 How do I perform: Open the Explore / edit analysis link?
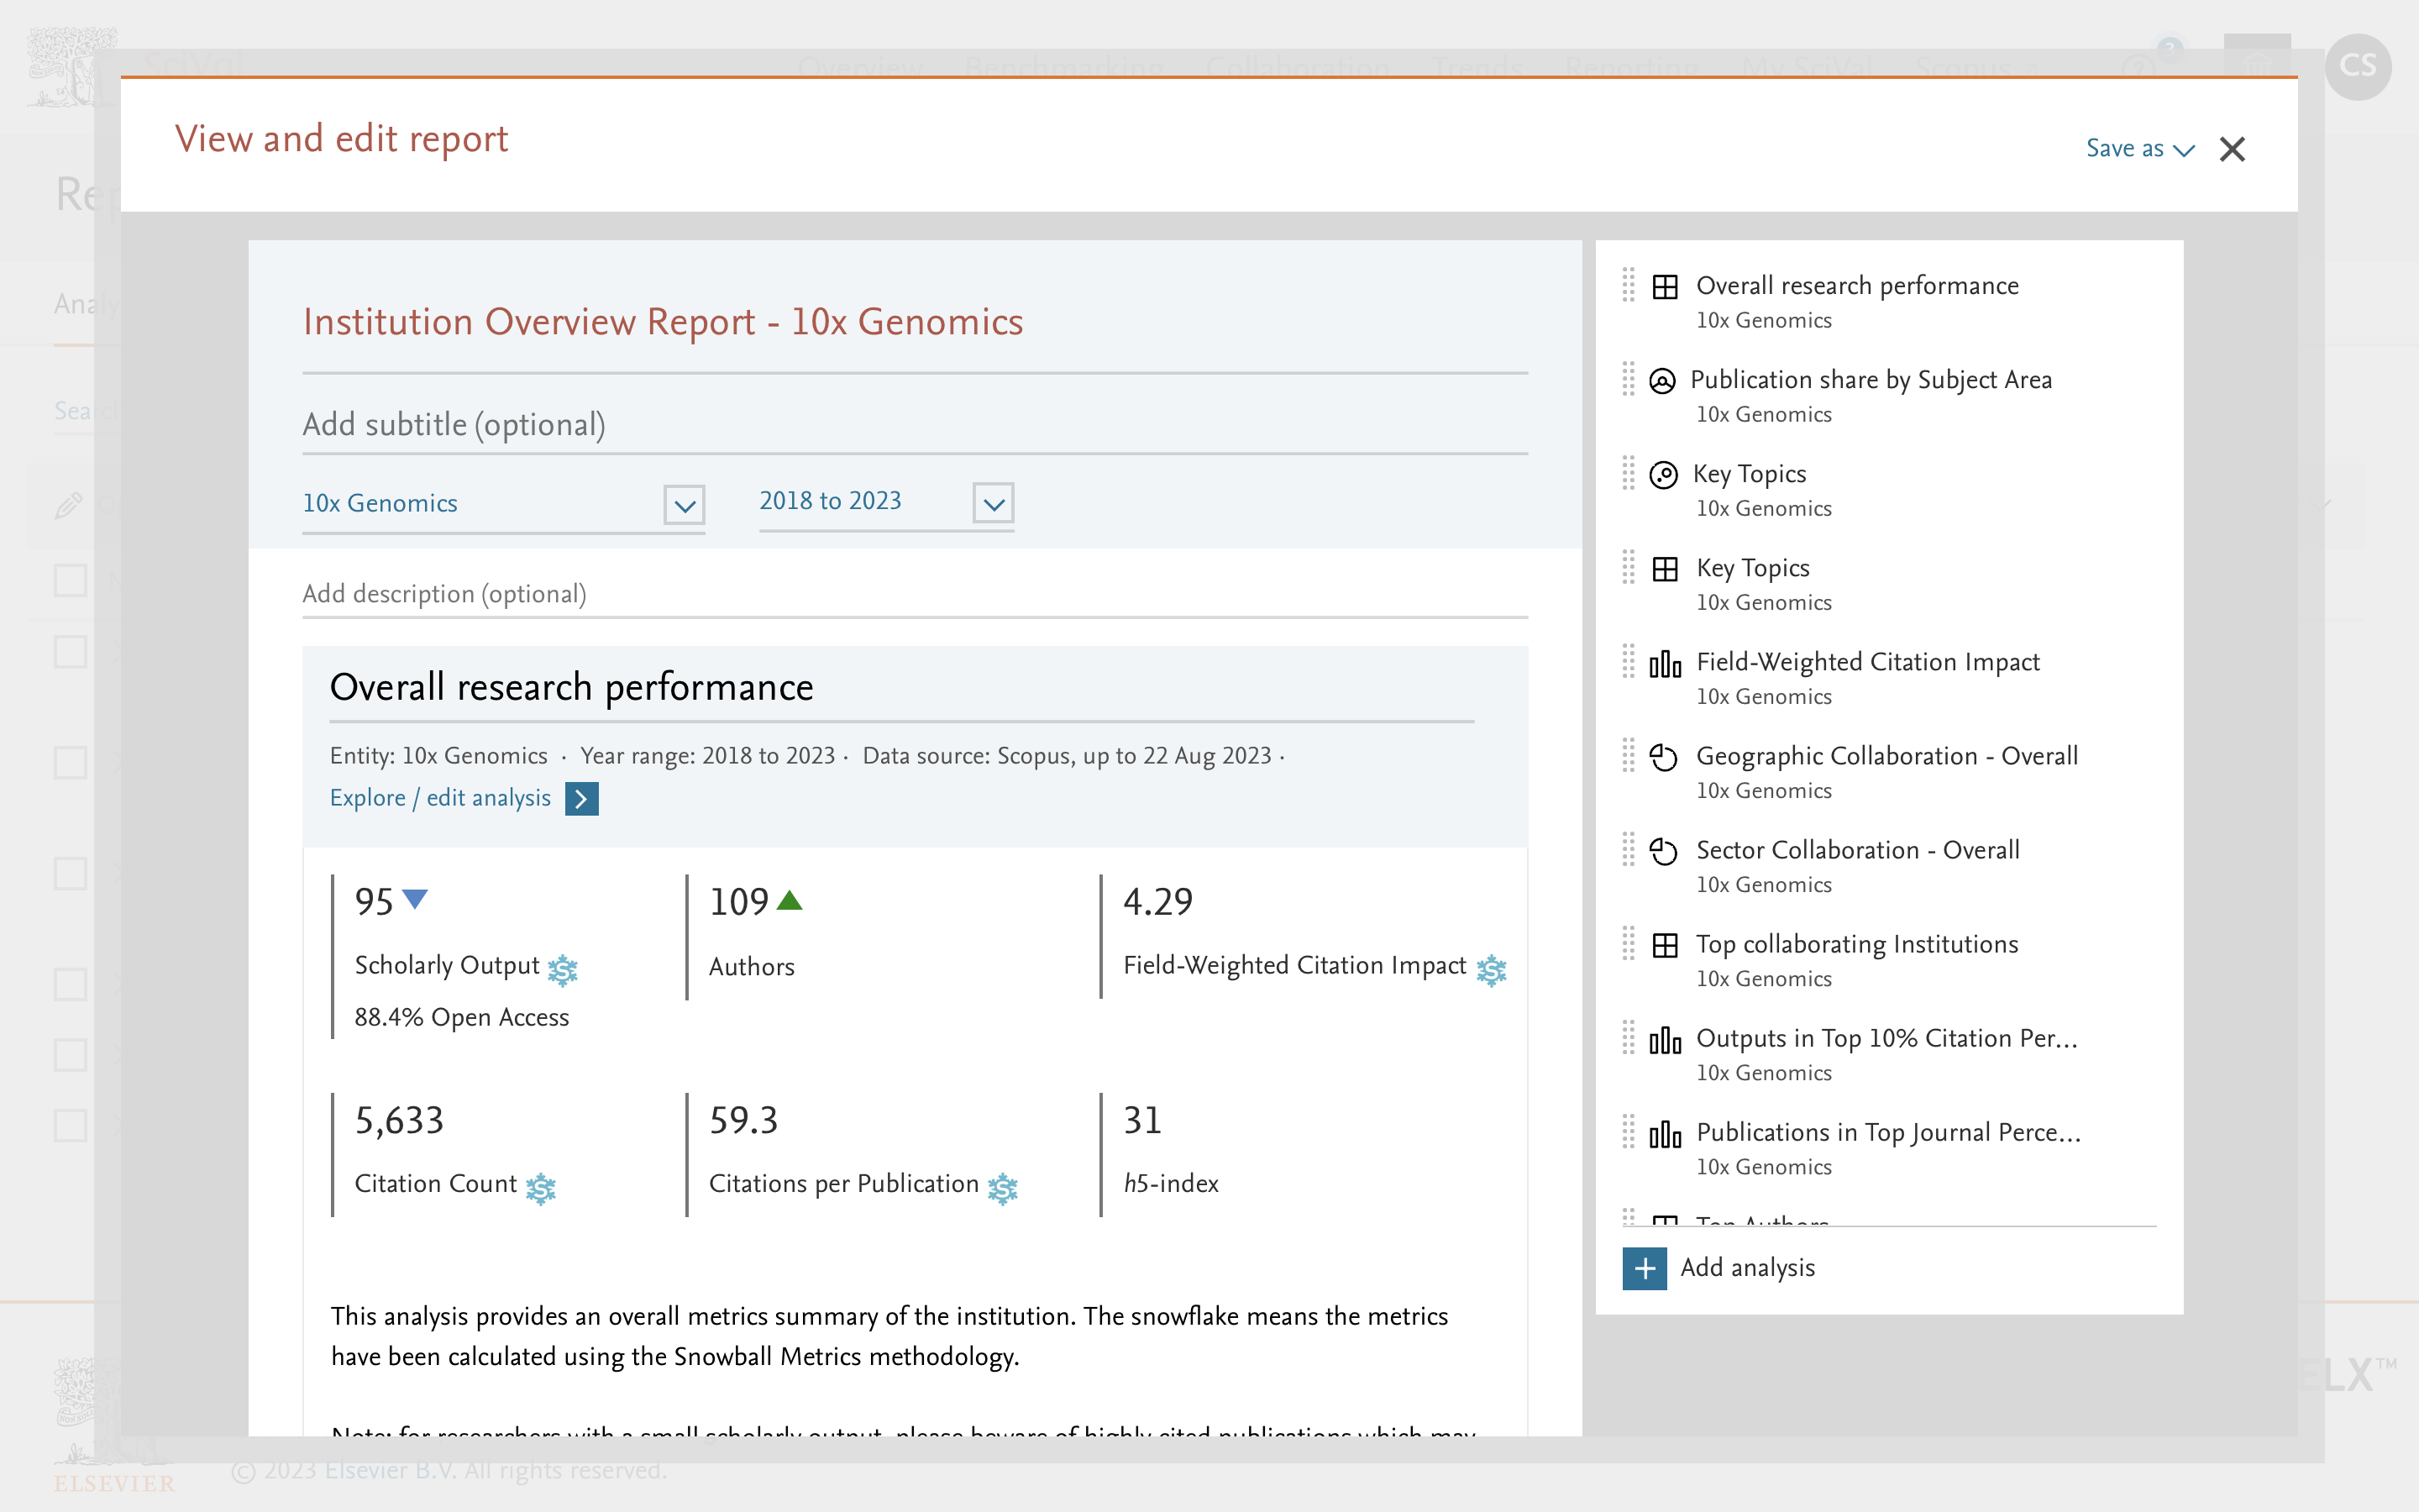coord(440,798)
